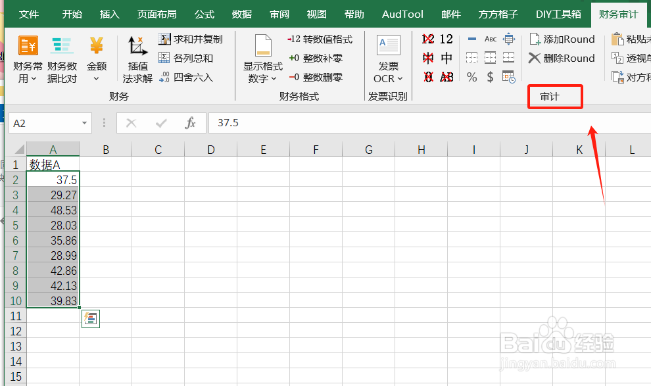Image resolution: width=651 pixels, height=386 pixels.
Task: Select the 财务审计 tab
Action: point(618,14)
